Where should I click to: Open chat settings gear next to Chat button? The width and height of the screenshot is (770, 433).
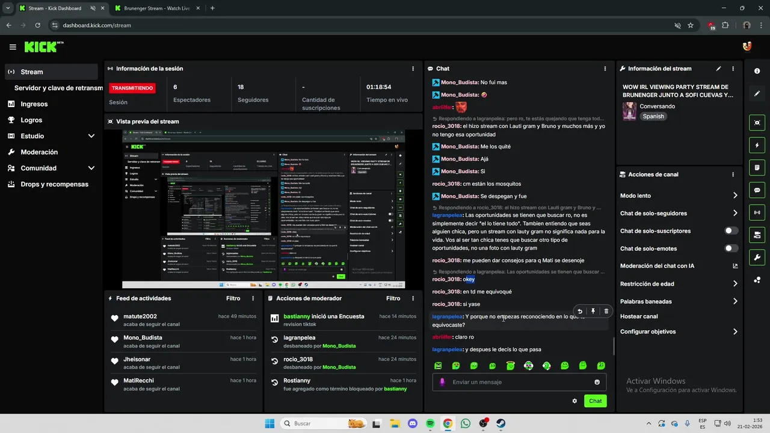(574, 401)
